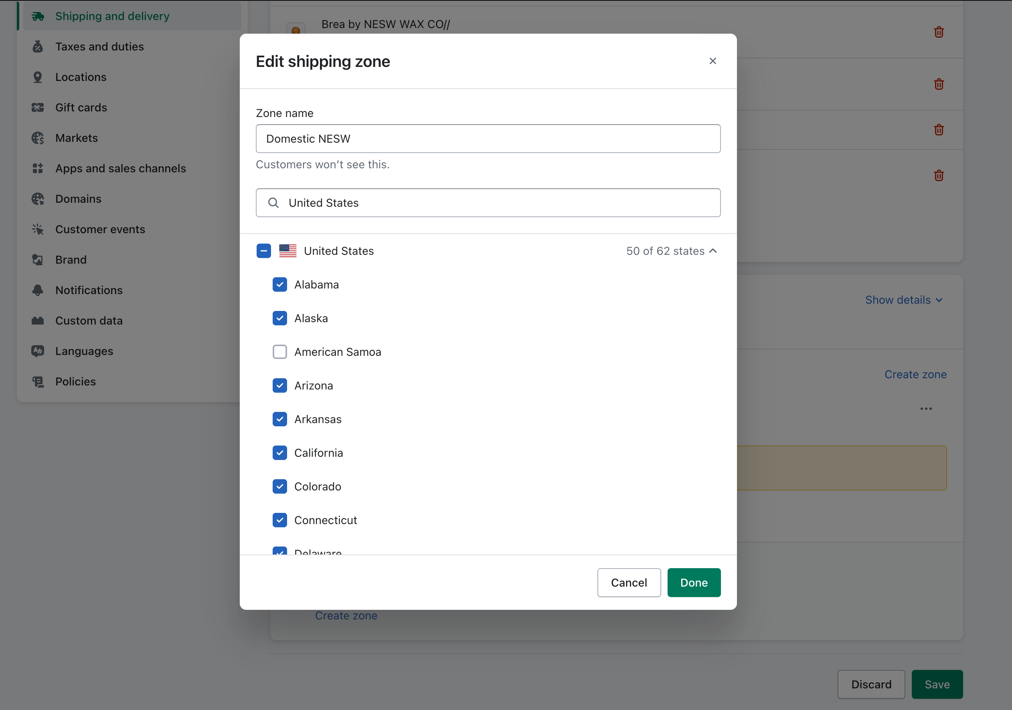The width and height of the screenshot is (1012, 710).
Task: Open the Policies settings page
Action: (75, 381)
